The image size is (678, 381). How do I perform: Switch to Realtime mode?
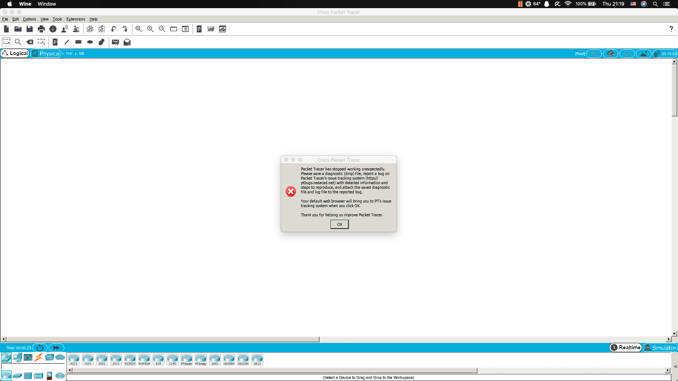pos(625,347)
